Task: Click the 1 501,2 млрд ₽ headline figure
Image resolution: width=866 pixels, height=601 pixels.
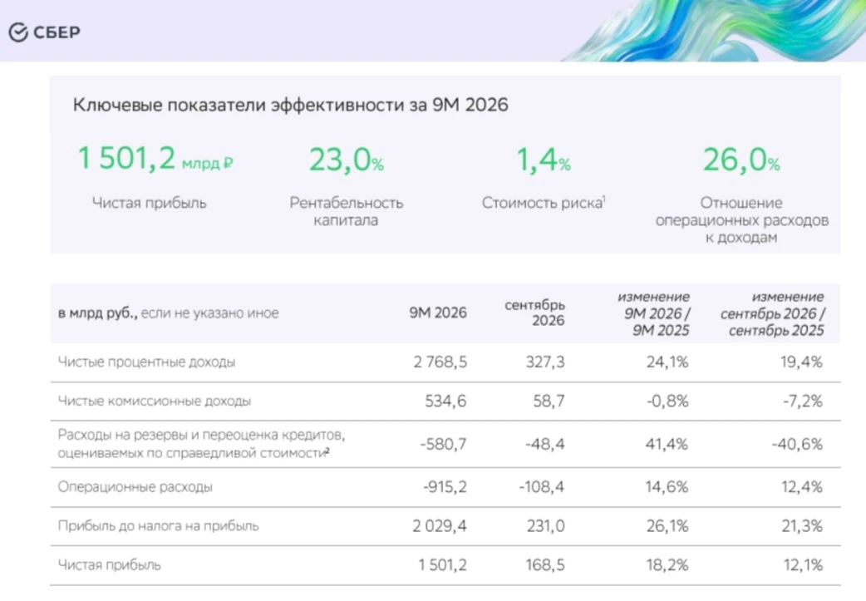Action: click(x=155, y=158)
